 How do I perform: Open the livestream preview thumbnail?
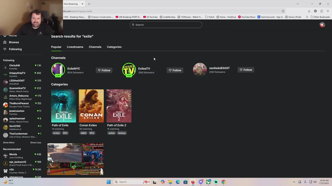[x=75, y=159]
